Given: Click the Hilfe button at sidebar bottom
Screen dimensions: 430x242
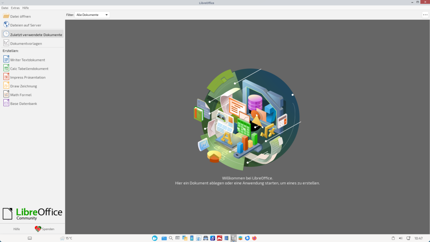Looking at the screenshot, I should [x=16, y=229].
